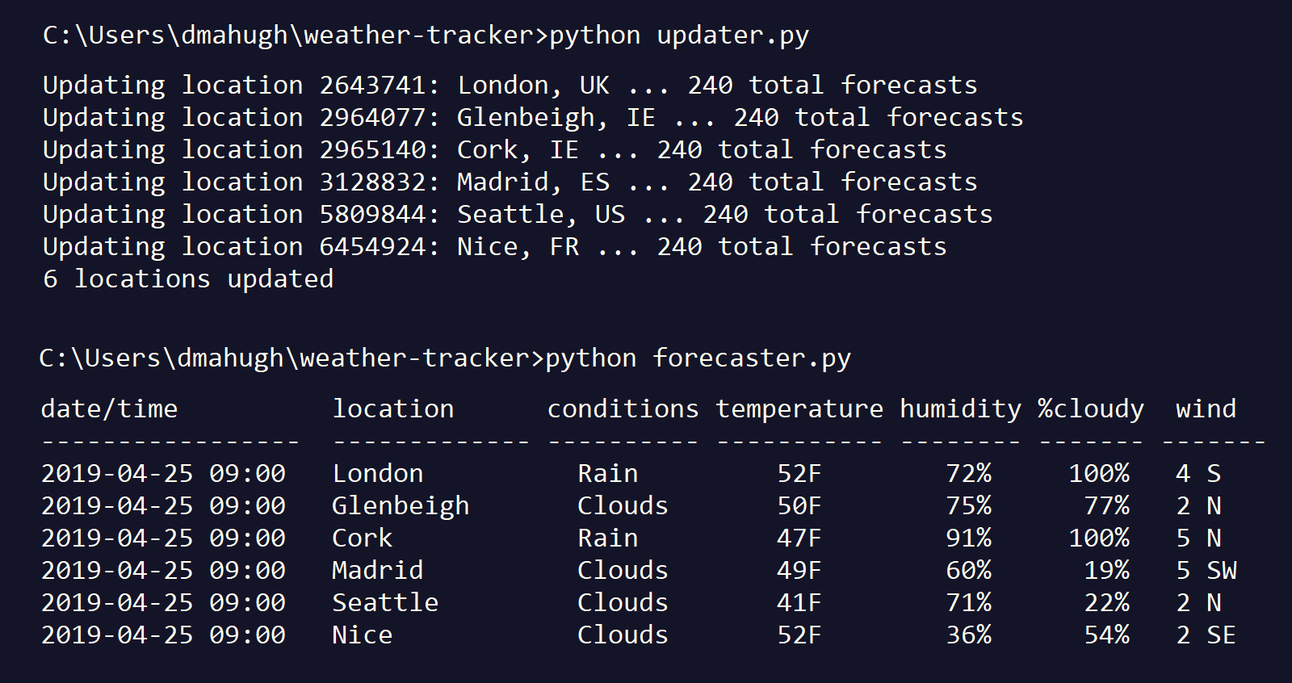The width and height of the screenshot is (1292, 683).
Task: Click the '%cloudy' column header
Action: pyautogui.click(x=1091, y=410)
